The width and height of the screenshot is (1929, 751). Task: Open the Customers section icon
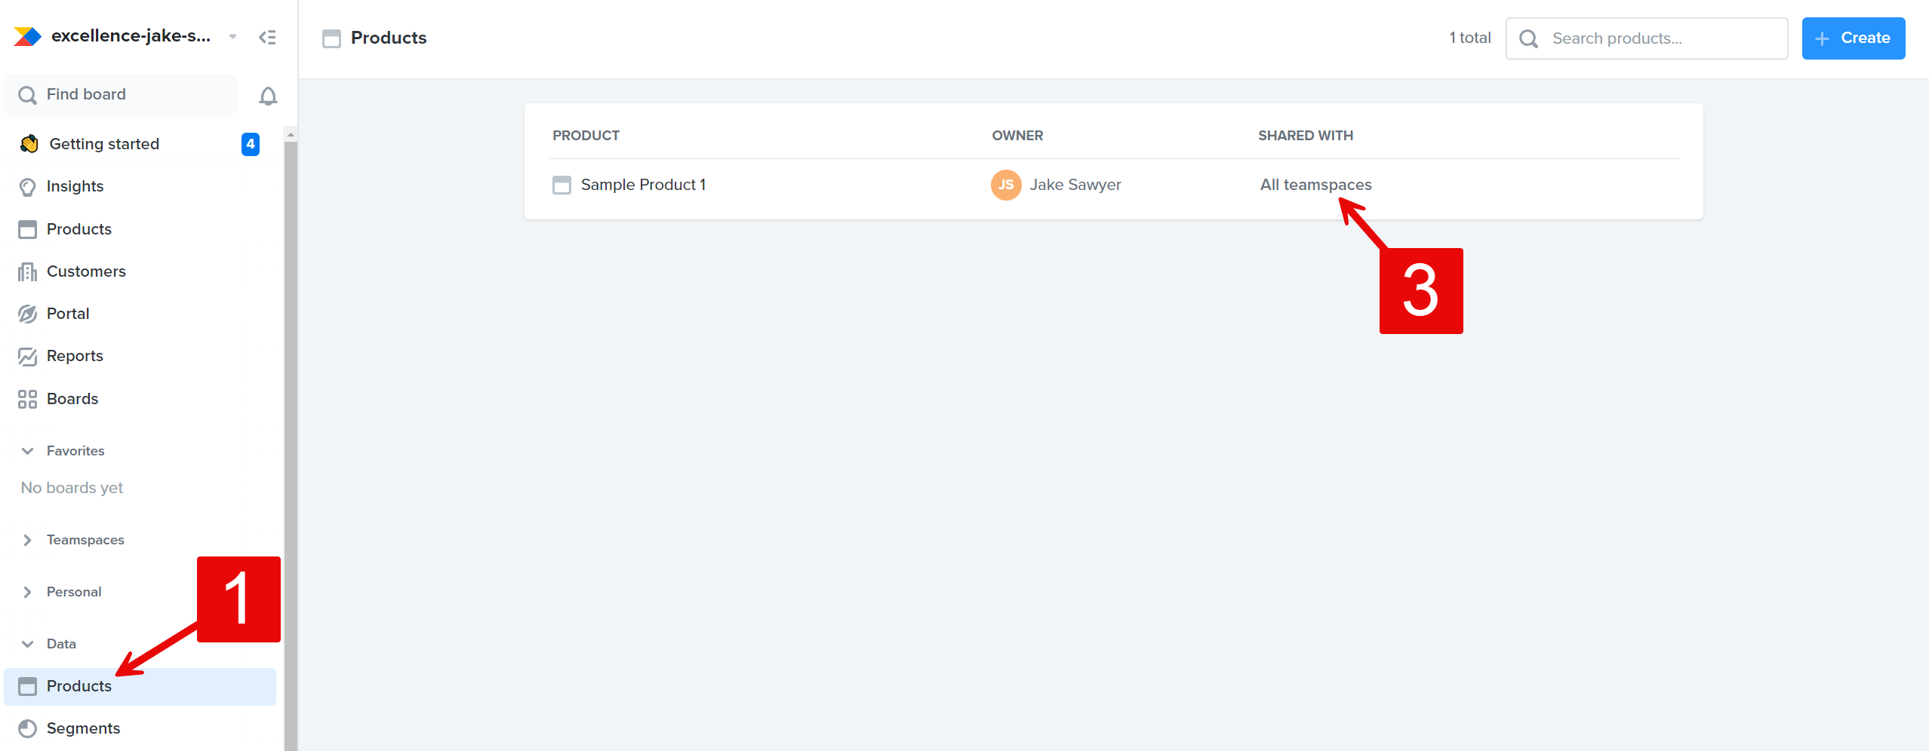pyautogui.click(x=27, y=271)
